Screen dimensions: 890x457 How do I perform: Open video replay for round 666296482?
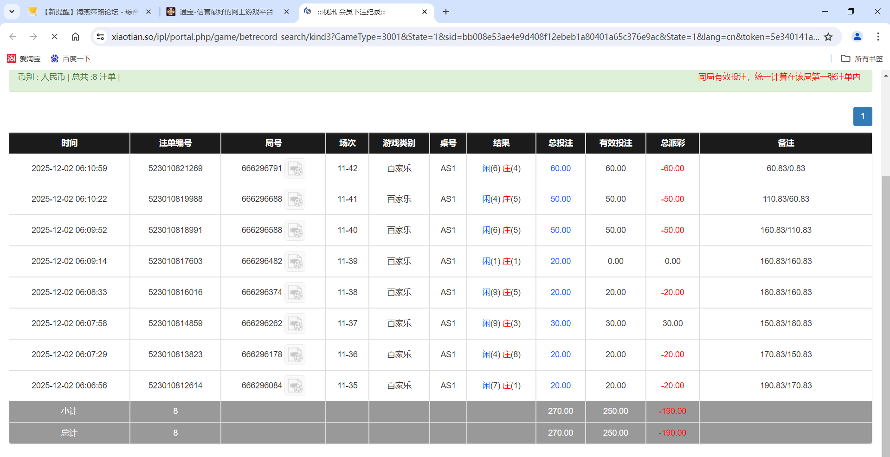point(296,261)
